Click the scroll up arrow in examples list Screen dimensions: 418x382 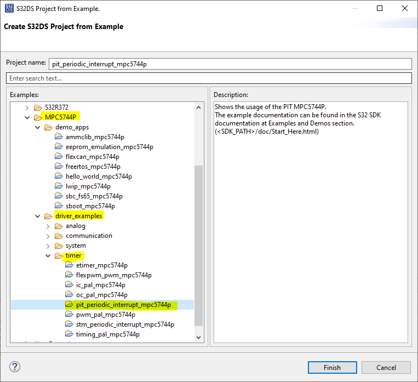[x=199, y=107]
